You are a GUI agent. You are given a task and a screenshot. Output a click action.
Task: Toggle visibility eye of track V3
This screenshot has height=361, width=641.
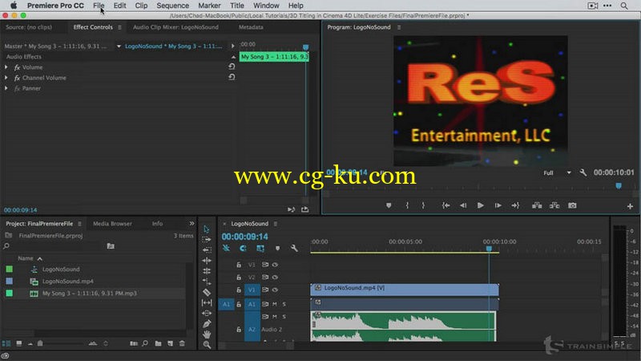[275, 265]
